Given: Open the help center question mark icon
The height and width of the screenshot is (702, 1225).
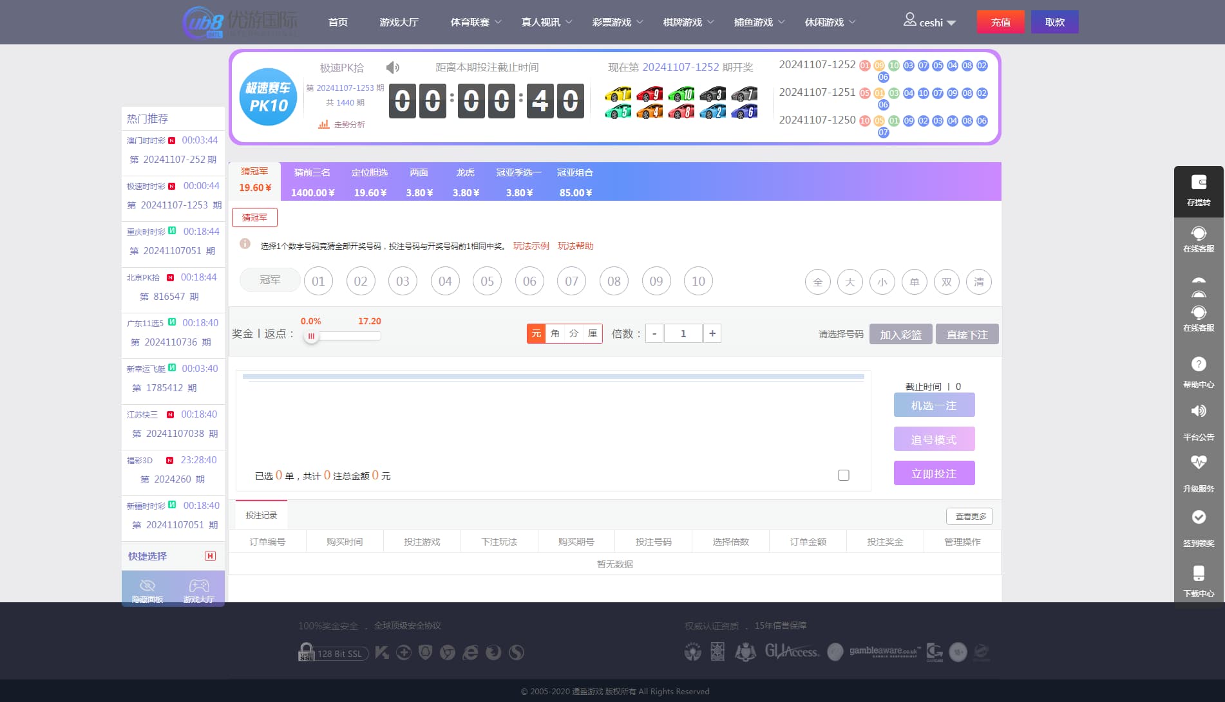Looking at the screenshot, I should pos(1198,364).
